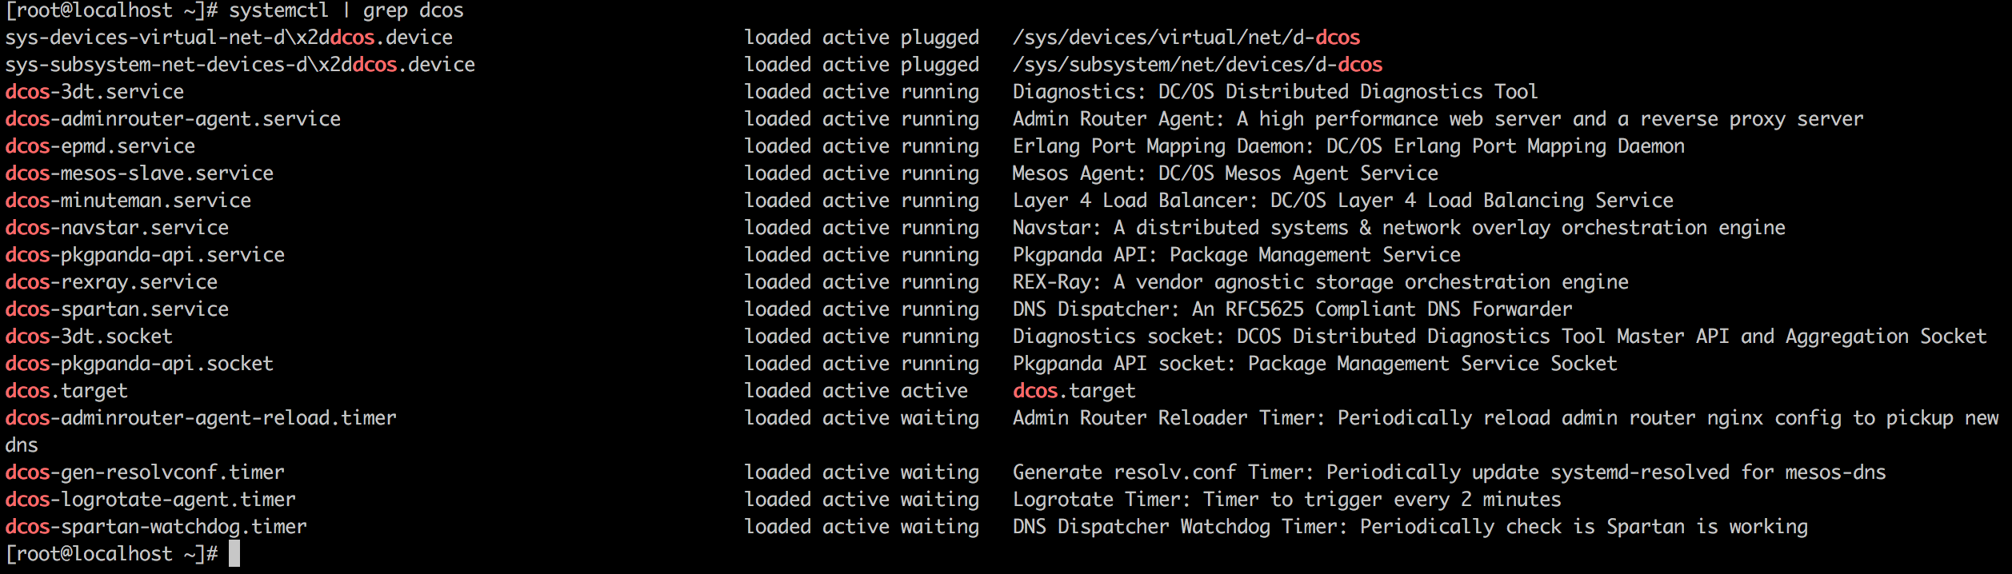Click the dcos-pkgpanda-api.service unit name
Screen dimensions: 2012x574
[x=145, y=255]
